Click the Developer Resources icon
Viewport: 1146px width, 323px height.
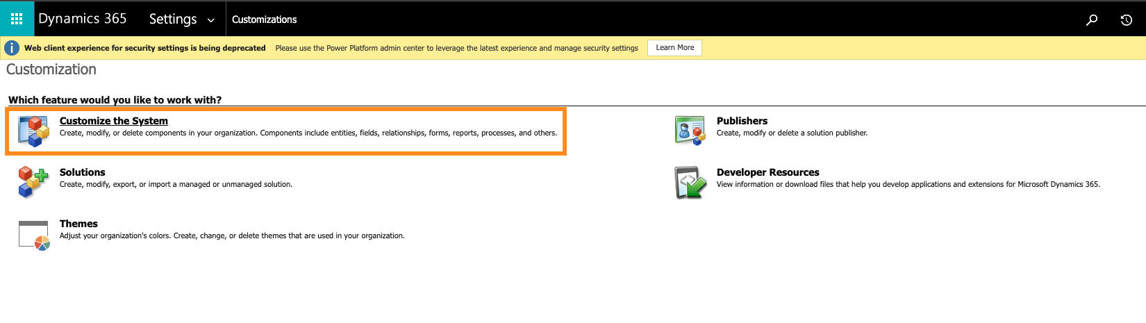690,182
